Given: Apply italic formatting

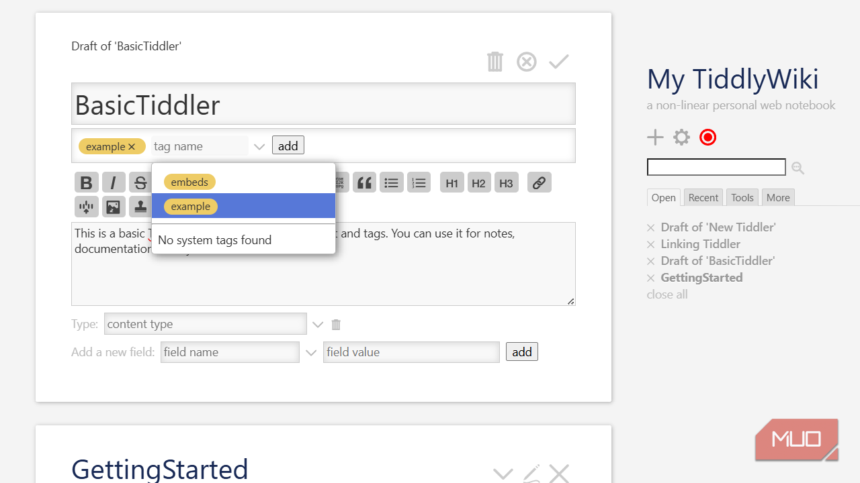Looking at the screenshot, I should [x=114, y=182].
